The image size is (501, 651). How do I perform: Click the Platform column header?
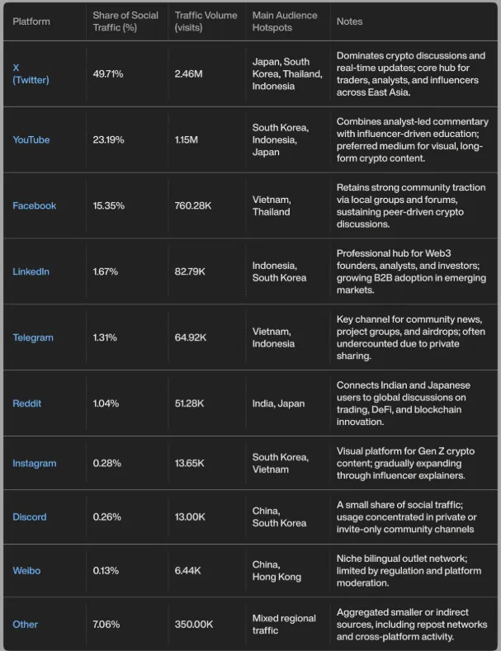31,21
